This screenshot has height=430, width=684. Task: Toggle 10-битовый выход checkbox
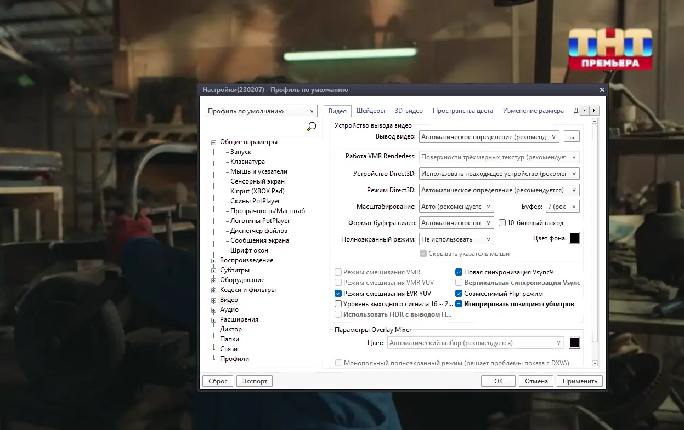click(x=531, y=223)
